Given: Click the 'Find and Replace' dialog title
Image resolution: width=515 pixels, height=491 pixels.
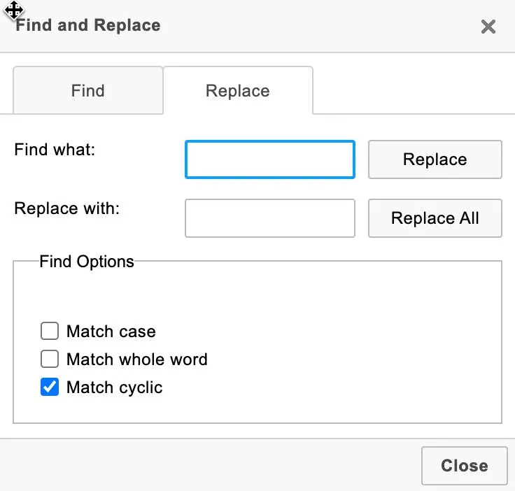Looking at the screenshot, I should (x=89, y=26).
